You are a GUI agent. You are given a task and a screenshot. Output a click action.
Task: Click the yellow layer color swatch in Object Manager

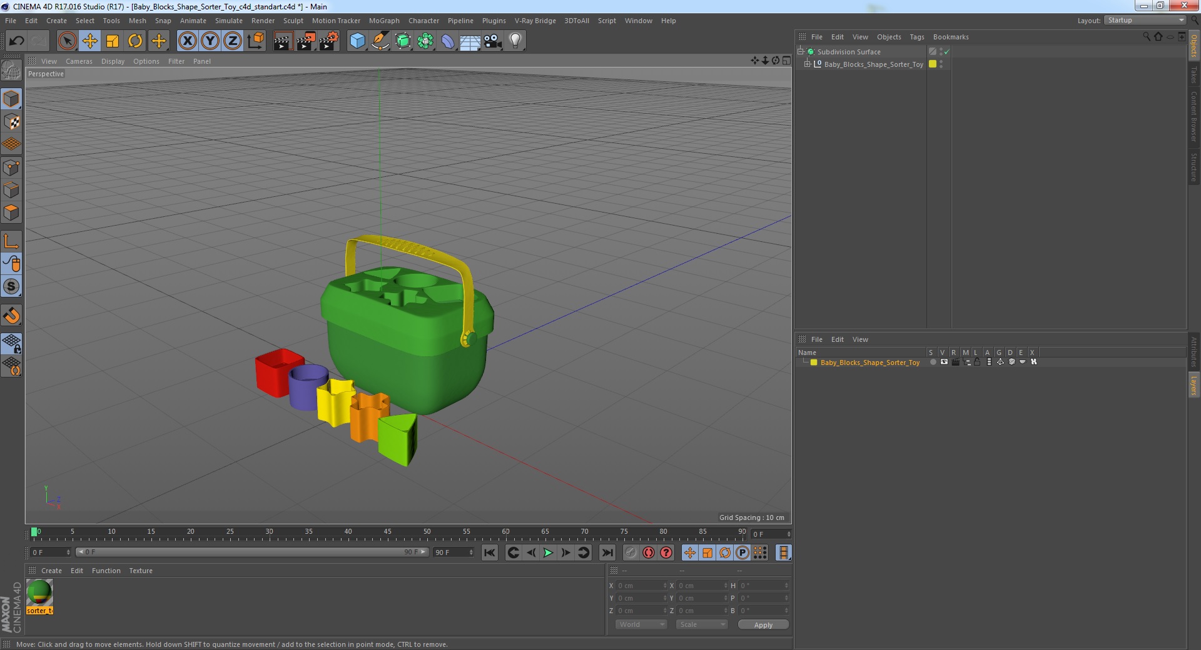point(933,64)
